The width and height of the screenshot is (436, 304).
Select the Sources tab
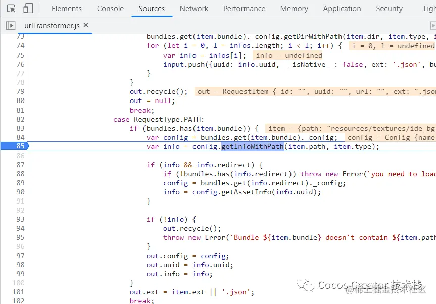tap(152, 9)
